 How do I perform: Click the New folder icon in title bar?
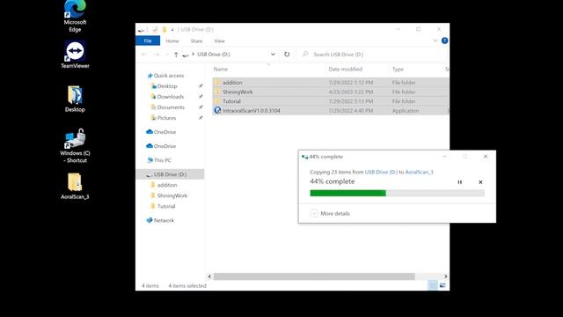(x=165, y=29)
